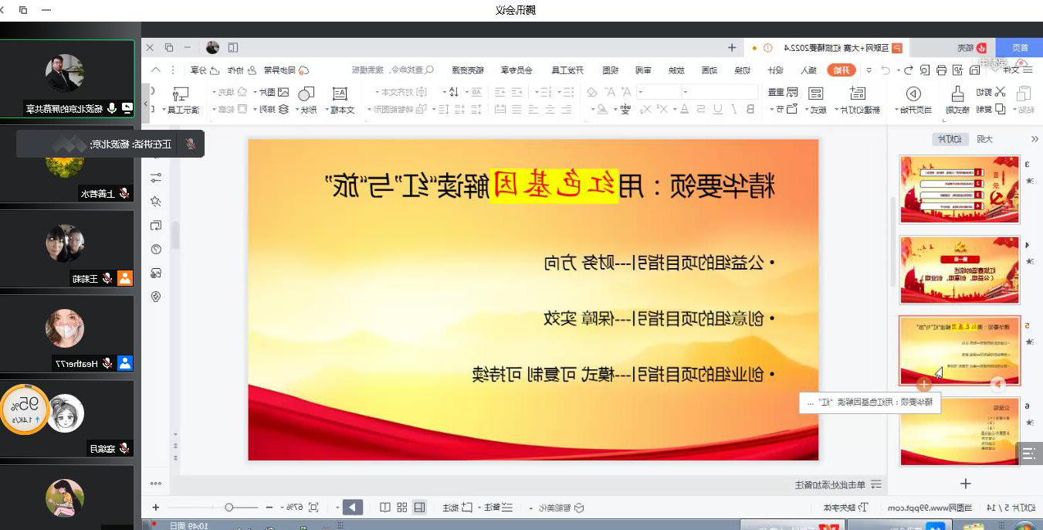Toggle Underline formatting
This screenshot has width=1043, height=530.
719,109
